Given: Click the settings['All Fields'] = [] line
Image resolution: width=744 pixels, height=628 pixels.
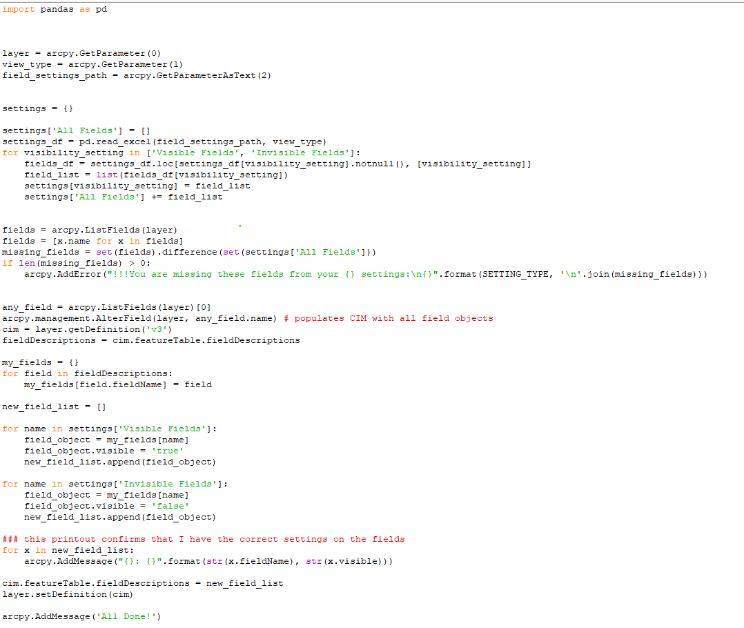Looking at the screenshot, I should click(76, 130).
